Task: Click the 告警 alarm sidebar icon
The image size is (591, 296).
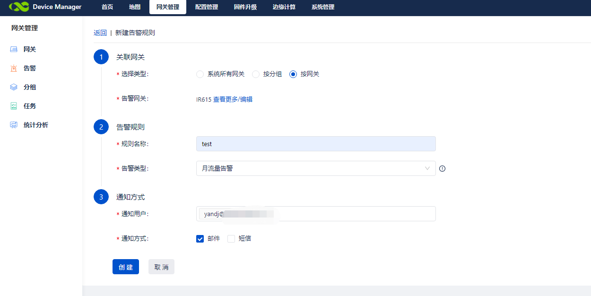Action: click(x=14, y=68)
